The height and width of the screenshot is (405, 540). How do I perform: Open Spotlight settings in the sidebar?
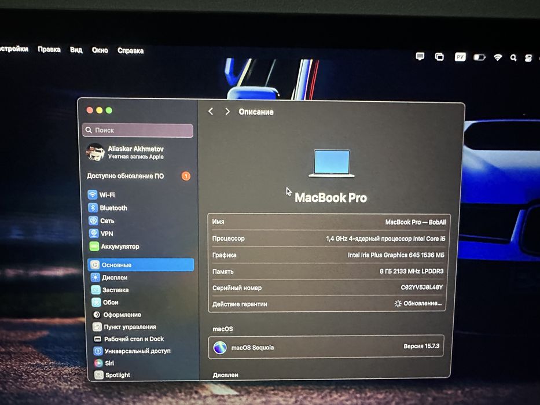[x=113, y=375]
